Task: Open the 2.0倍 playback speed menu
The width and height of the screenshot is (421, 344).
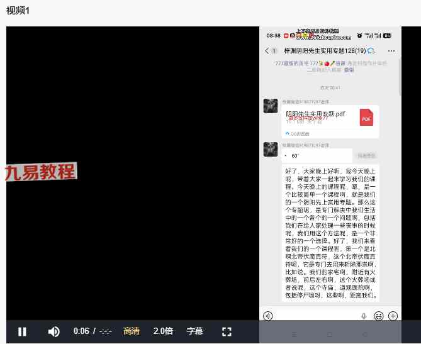Action: point(163,331)
